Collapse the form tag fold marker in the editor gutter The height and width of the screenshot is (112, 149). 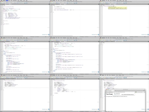pos(2,55)
